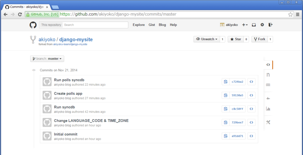
Task: Open commit hash c724ba2
Action: click(237, 82)
